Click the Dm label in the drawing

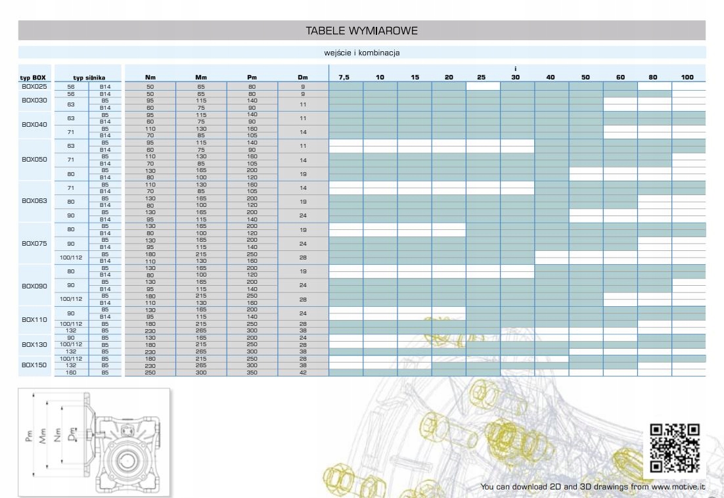point(72,434)
